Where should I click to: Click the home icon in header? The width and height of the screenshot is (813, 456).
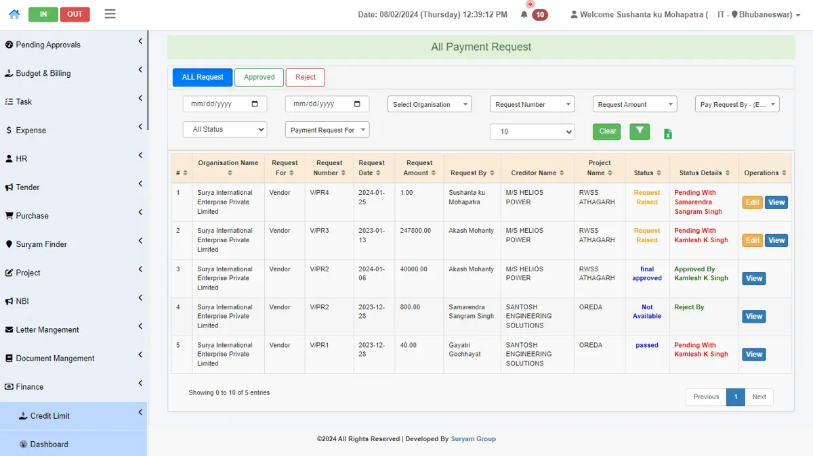14,14
